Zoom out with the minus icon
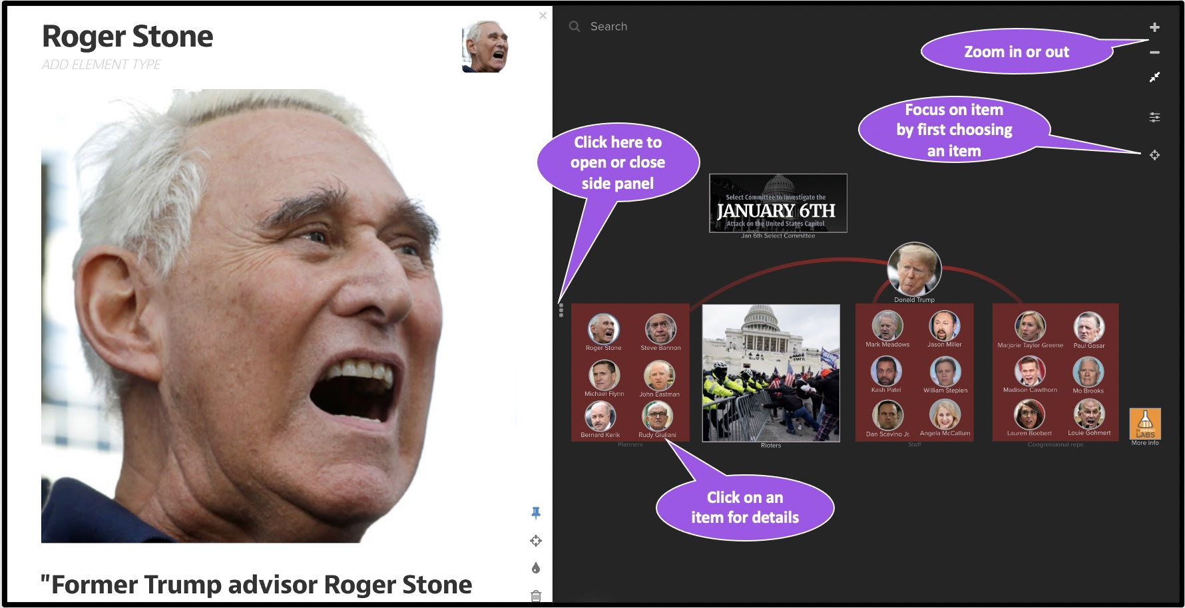The height and width of the screenshot is (608, 1185). point(1154,53)
